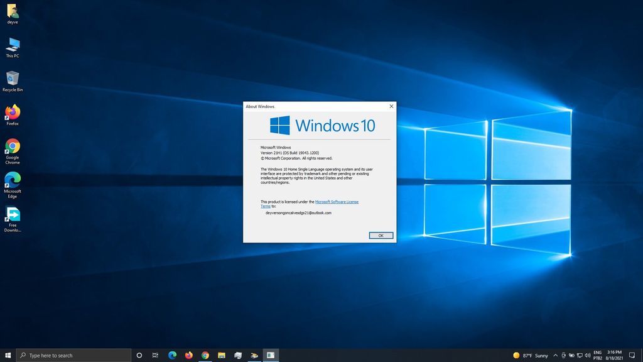
Task: Open the network status tray icon
Action: pyautogui.click(x=580, y=356)
